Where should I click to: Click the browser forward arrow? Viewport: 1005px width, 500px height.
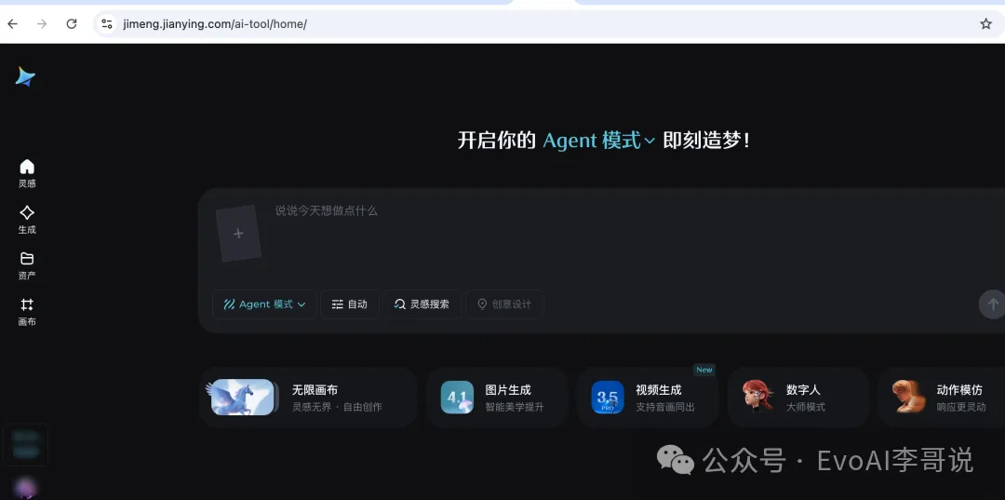(x=42, y=23)
